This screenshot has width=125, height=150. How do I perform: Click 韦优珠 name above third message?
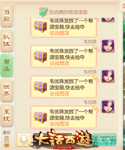(x=90, y=72)
